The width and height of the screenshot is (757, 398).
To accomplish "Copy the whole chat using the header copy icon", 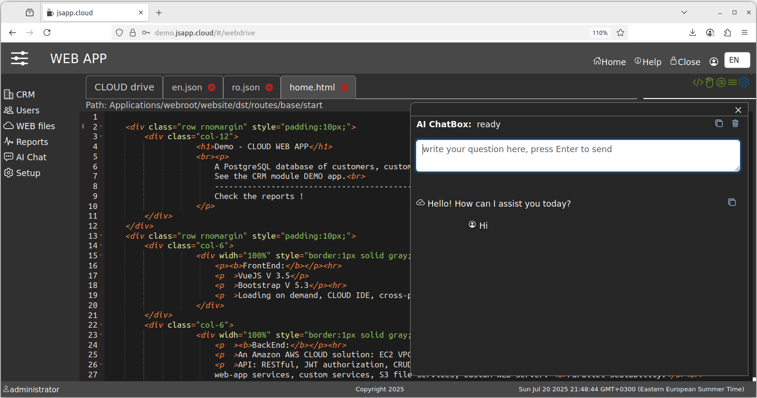I will point(719,123).
